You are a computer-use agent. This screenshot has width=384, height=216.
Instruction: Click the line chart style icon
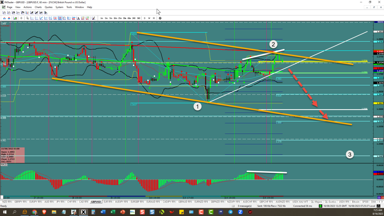[18, 12]
